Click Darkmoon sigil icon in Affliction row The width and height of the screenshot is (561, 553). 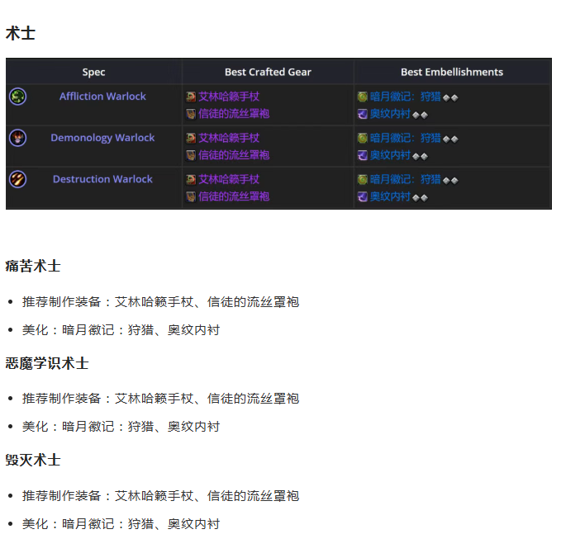coord(362,97)
